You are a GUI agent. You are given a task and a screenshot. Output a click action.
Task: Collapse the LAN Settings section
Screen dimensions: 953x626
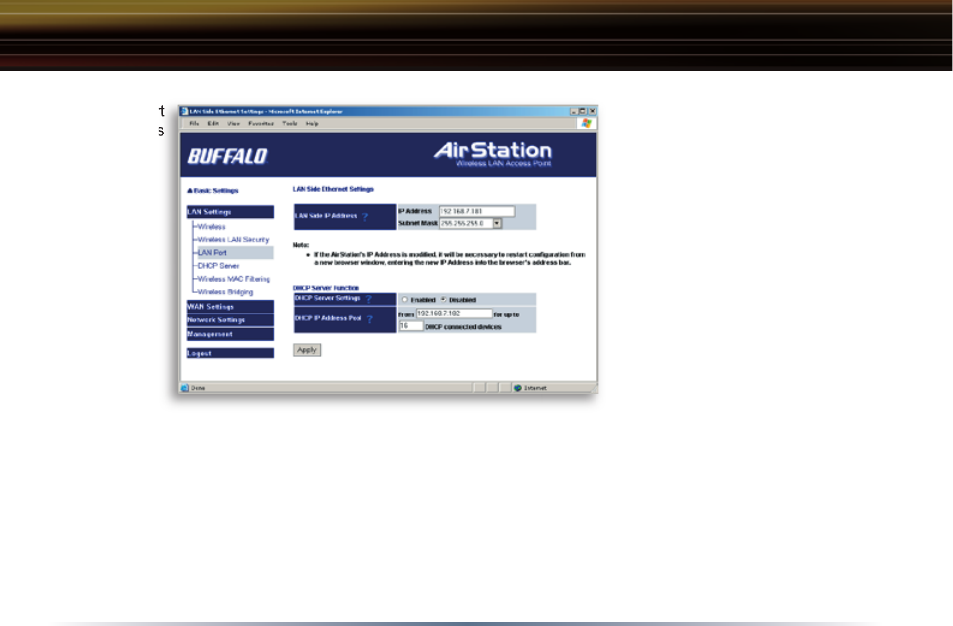coord(230,212)
